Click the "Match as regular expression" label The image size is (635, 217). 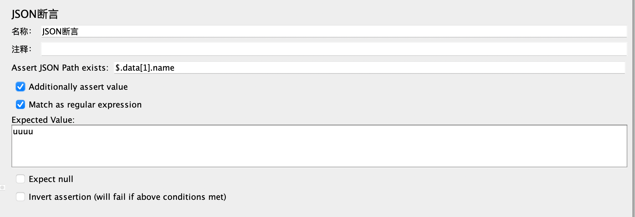(x=85, y=105)
